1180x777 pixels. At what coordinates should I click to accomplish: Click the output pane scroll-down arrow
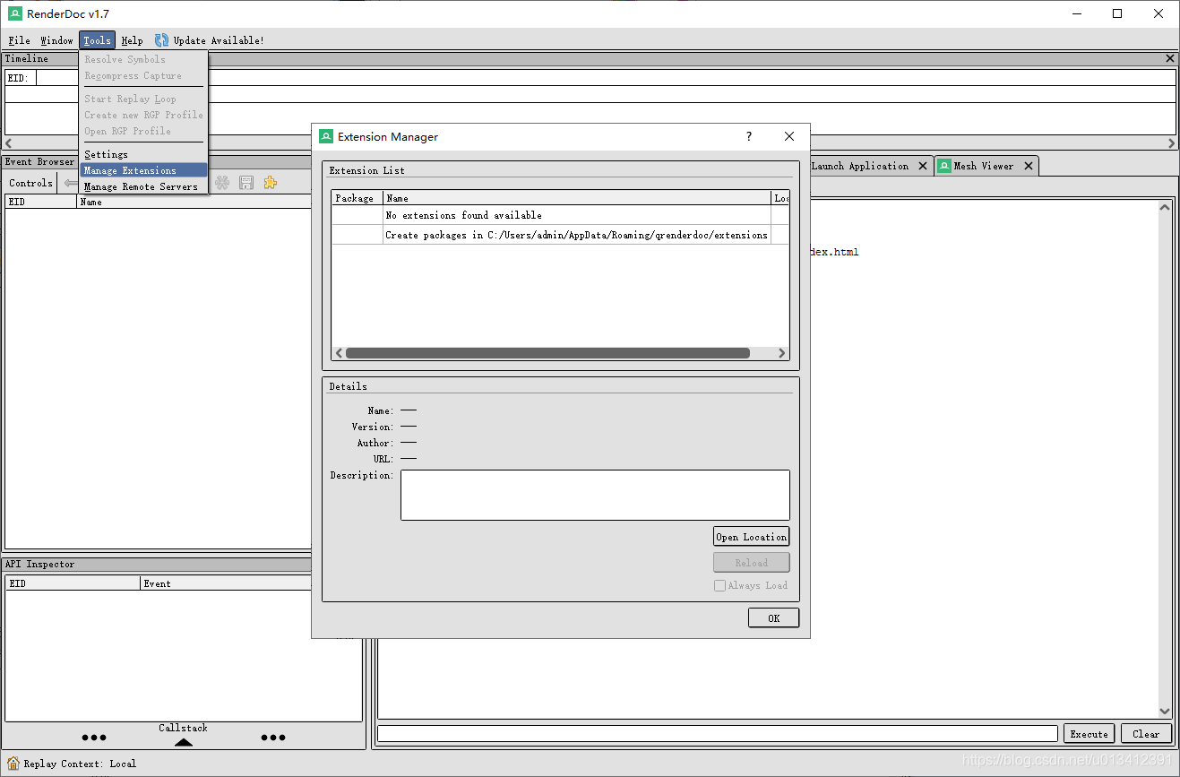tap(1165, 712)
